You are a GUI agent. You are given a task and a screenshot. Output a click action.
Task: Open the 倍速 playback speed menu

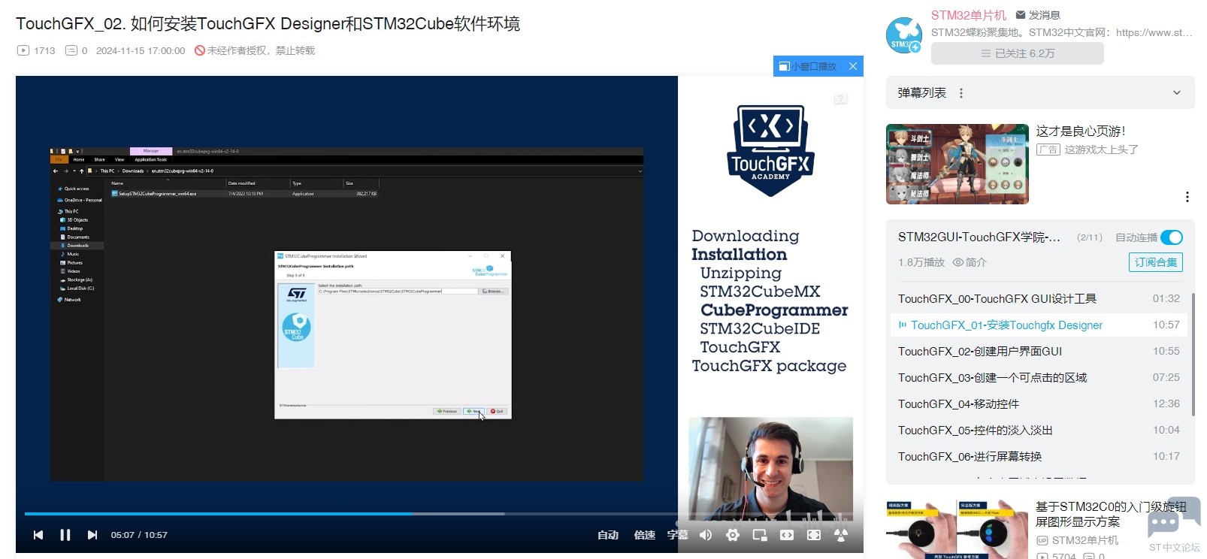click(645, 535)
